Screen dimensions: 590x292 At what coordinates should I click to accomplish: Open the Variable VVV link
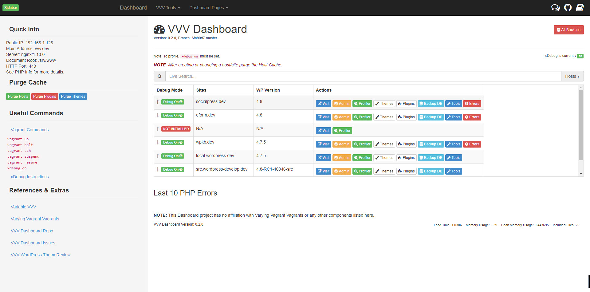click(23, 207)
